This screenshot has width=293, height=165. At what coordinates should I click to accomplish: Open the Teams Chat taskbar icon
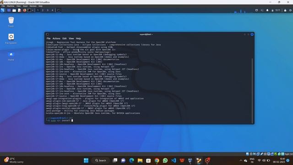click(123, 160)
